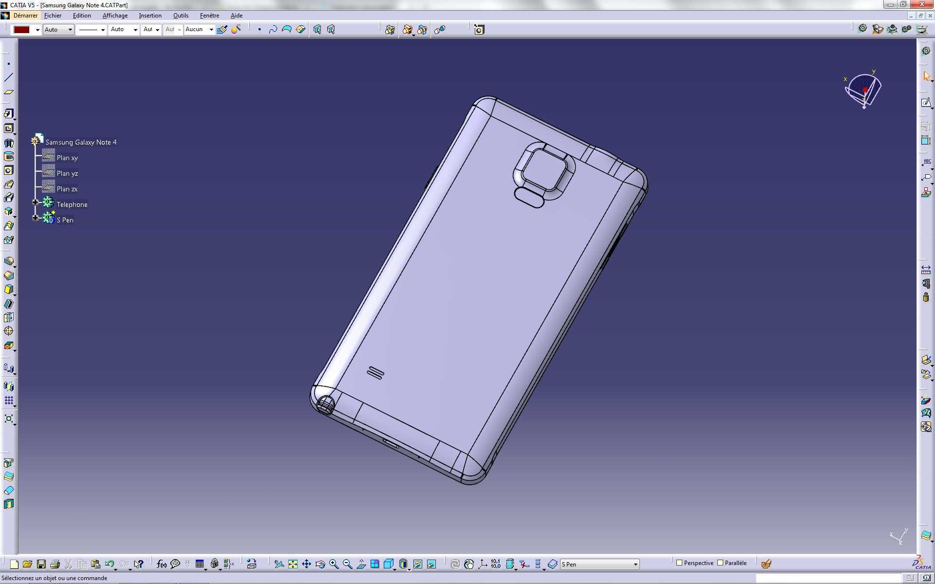This screenshot has height=584, width=935.
Task: Print with the printer icon
Action: pyautogui.click(x=55, y=564)
